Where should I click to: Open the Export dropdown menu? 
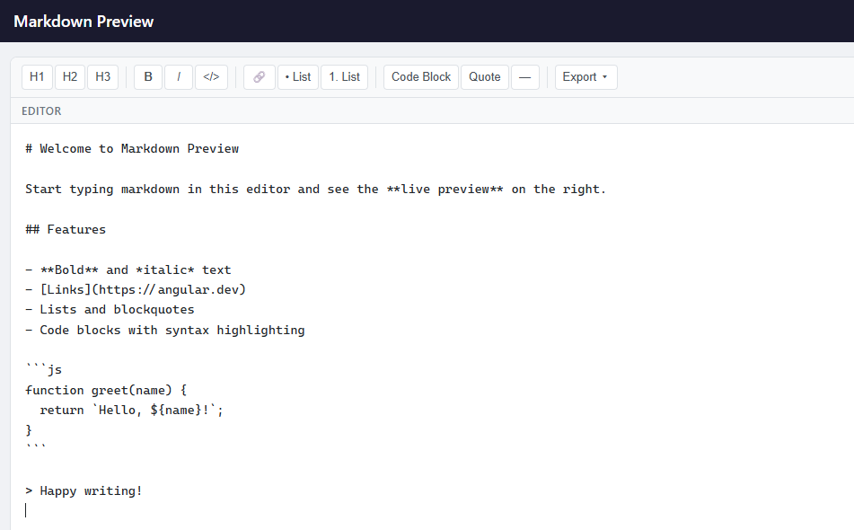pyautogui.click(x=586, y=76)
